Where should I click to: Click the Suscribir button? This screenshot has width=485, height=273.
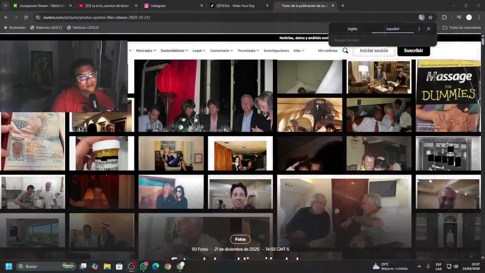413,50
